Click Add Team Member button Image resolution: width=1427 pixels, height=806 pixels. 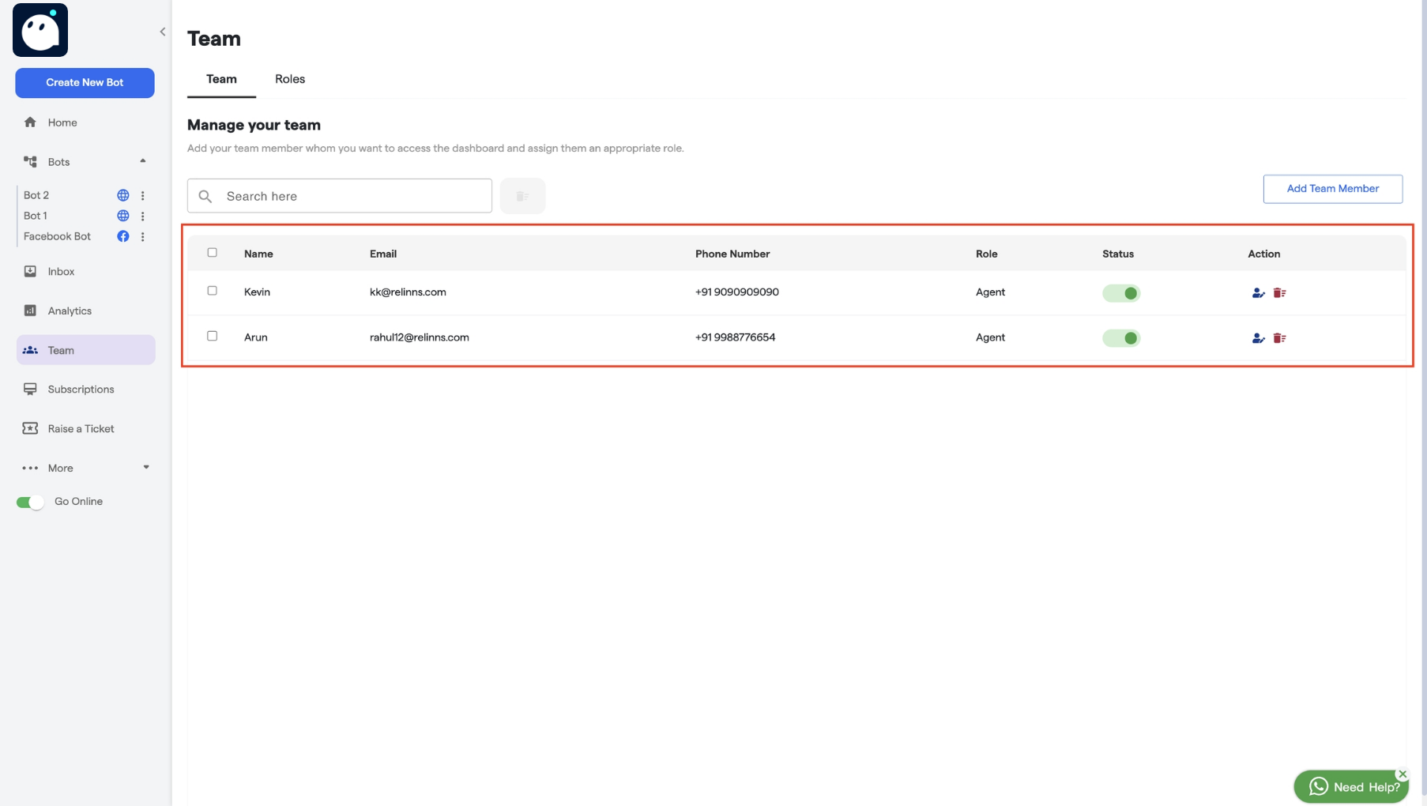tap(1332, 189)
